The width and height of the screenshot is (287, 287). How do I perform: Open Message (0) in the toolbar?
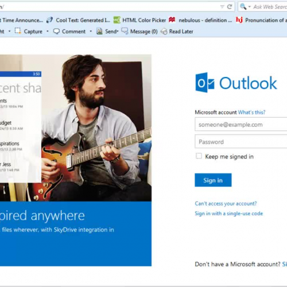[144, 32]
